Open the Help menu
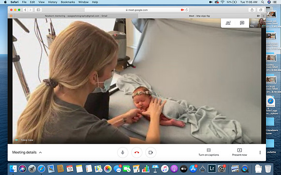 [x=95, y=2]
